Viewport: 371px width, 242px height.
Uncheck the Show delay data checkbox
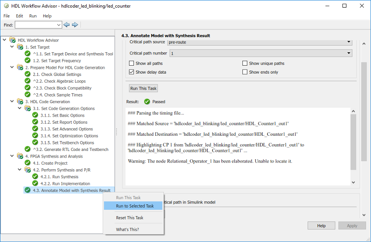click(131, 72)
